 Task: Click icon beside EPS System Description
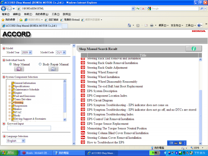[x=83, y=91]
